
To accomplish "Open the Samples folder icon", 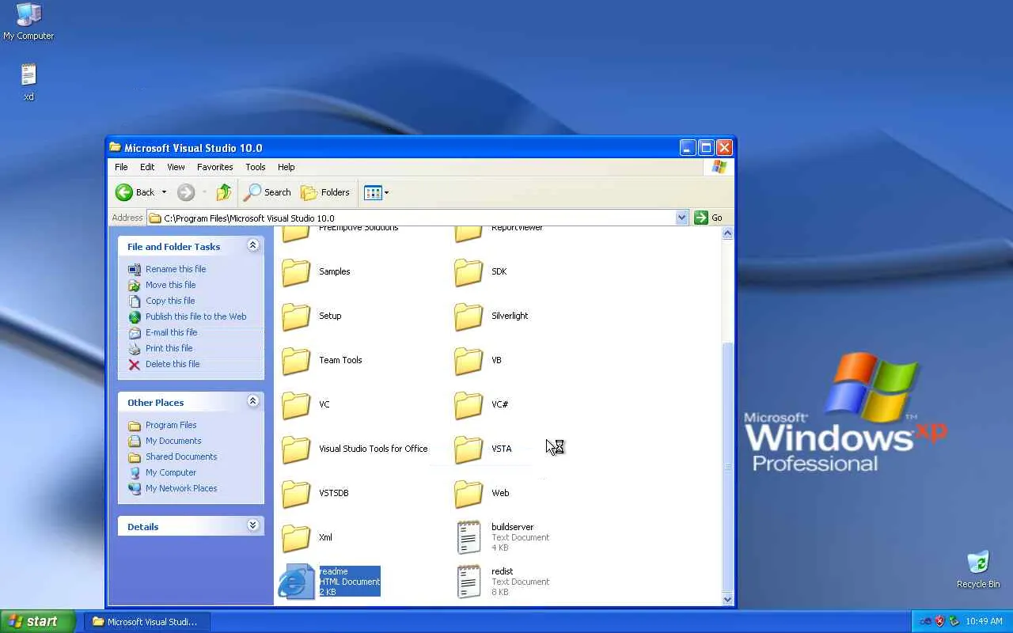I will point(296,272).
